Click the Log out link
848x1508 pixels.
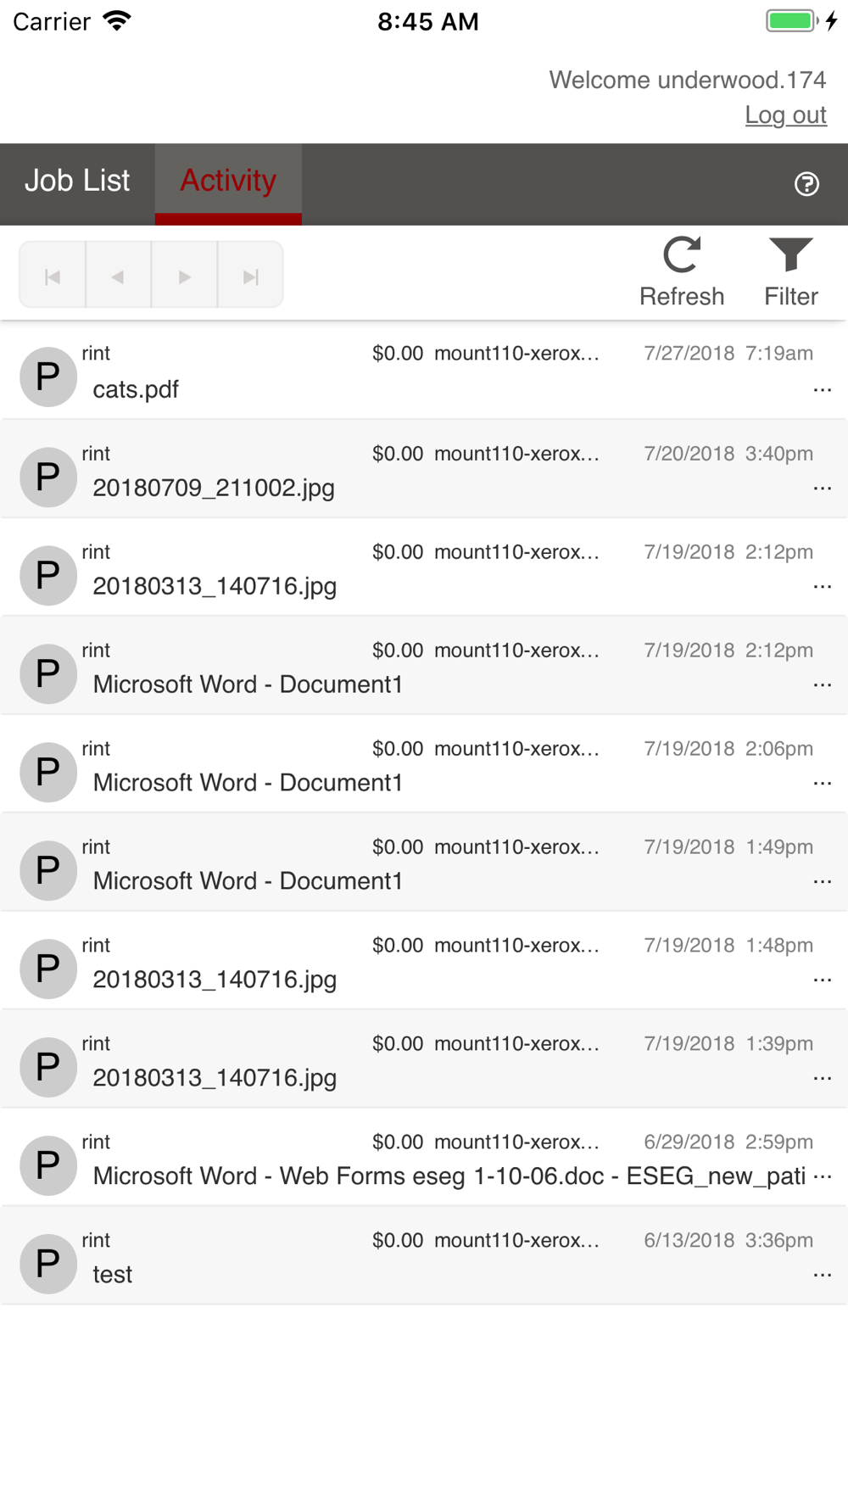pyautogui.click(x=785, y=114)
